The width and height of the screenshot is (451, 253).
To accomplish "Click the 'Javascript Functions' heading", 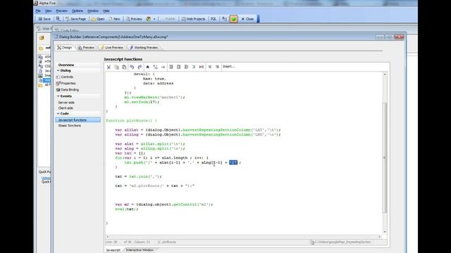I will tap(123, 59).
